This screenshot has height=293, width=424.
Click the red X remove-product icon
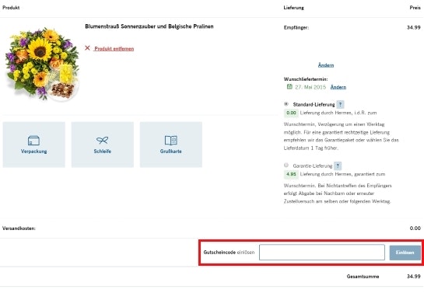(x=87, y=48)
